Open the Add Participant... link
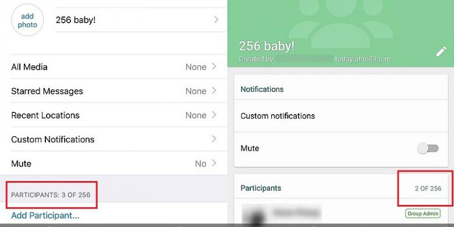Screen dimensions: 454x227 tap(45, 215)
